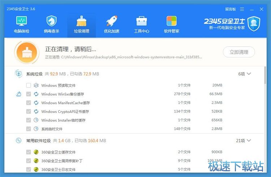Click the gear icon beside Windows 预读取文件
Image resolution: width=271 pixels, height=177 pixels.
(36, 85)
